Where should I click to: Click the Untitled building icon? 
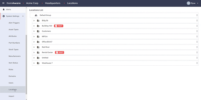tap(38, 58)
